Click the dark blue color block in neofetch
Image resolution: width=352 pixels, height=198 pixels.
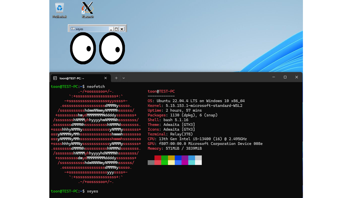click(178, 158)
